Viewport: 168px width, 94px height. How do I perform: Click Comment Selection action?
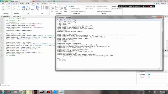click(x=102, y=6)
